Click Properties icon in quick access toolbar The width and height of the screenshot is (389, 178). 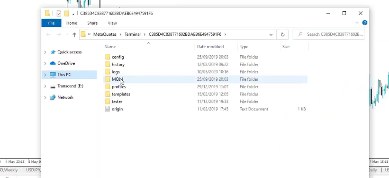[x=59, y=13]
